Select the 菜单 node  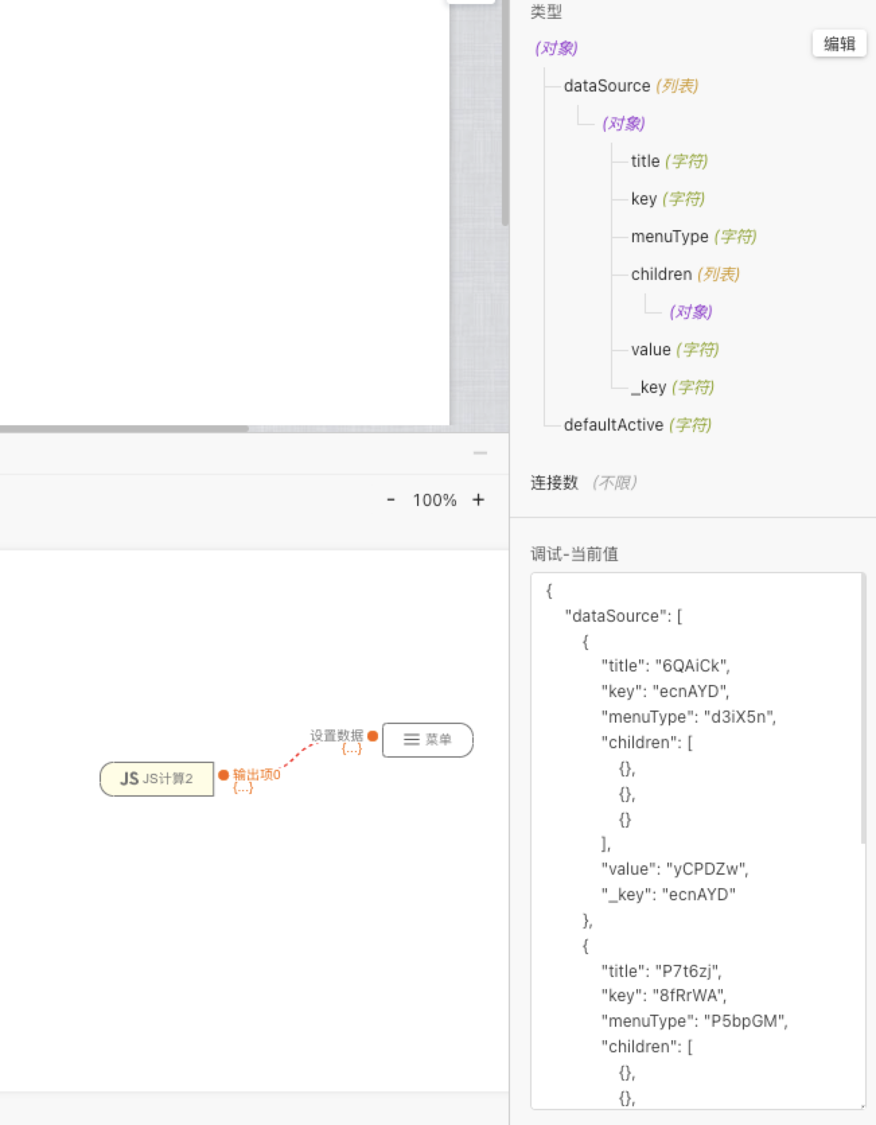click(428, 740)
